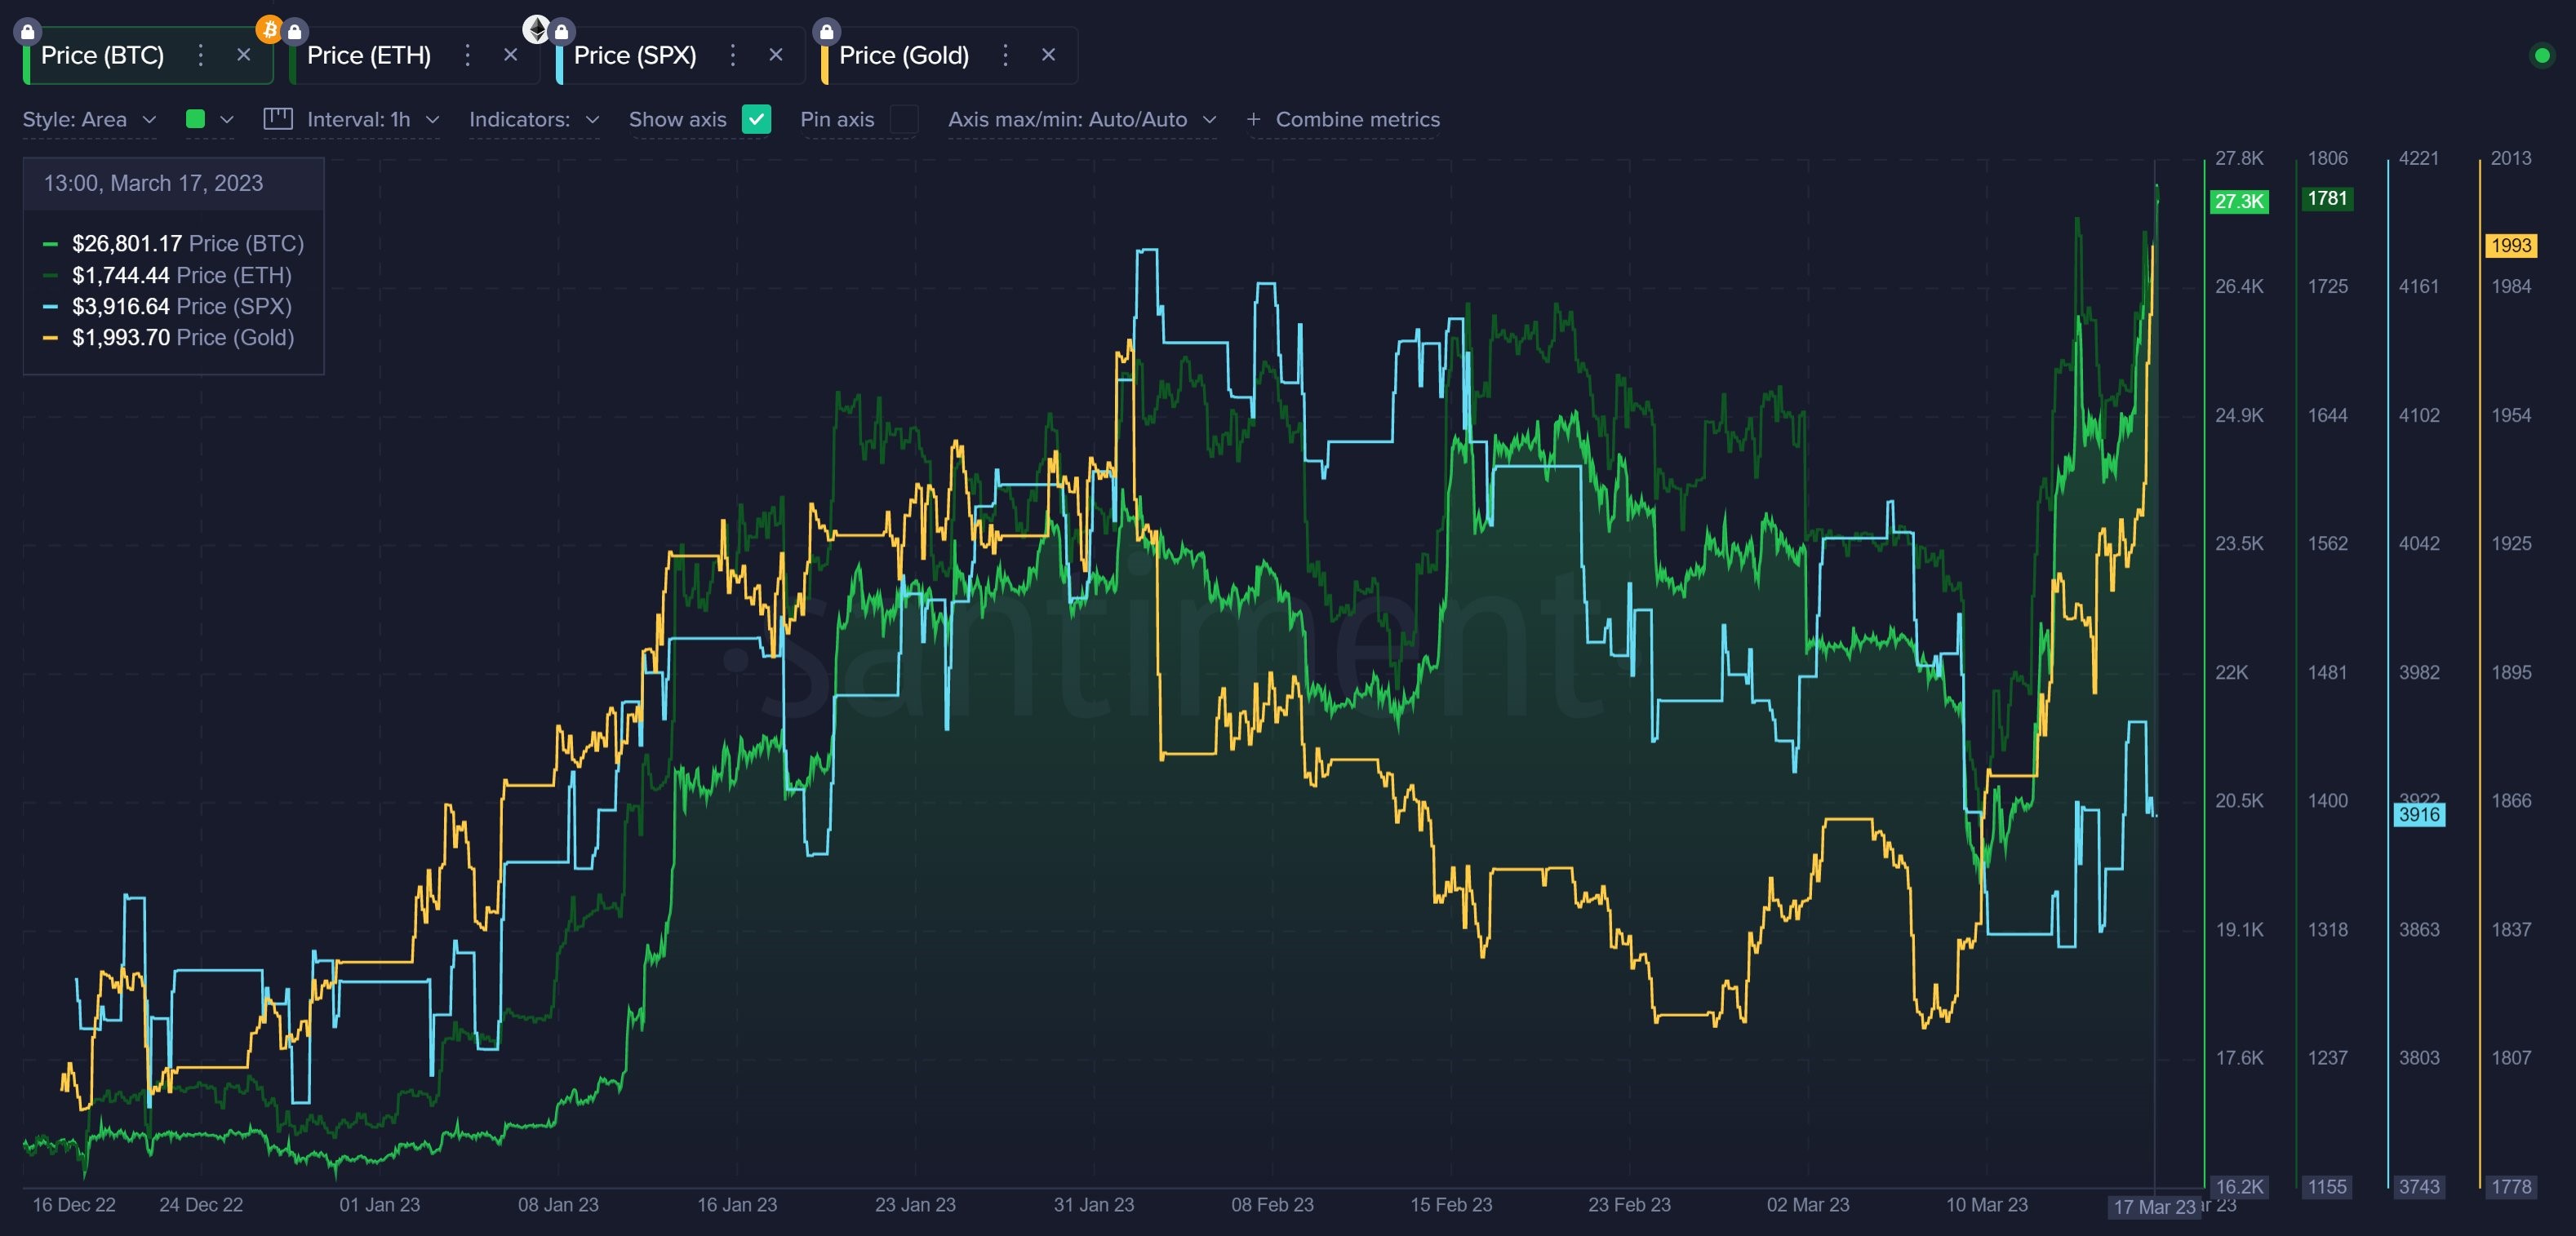This screenshot has height=1236, width=2576.
Task: Expand the chevron next to color swatch
Action: tap(227, 119)
